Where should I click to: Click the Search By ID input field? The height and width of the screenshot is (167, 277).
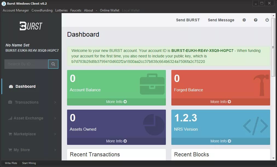pyautogui.click(x=26, y=64)
